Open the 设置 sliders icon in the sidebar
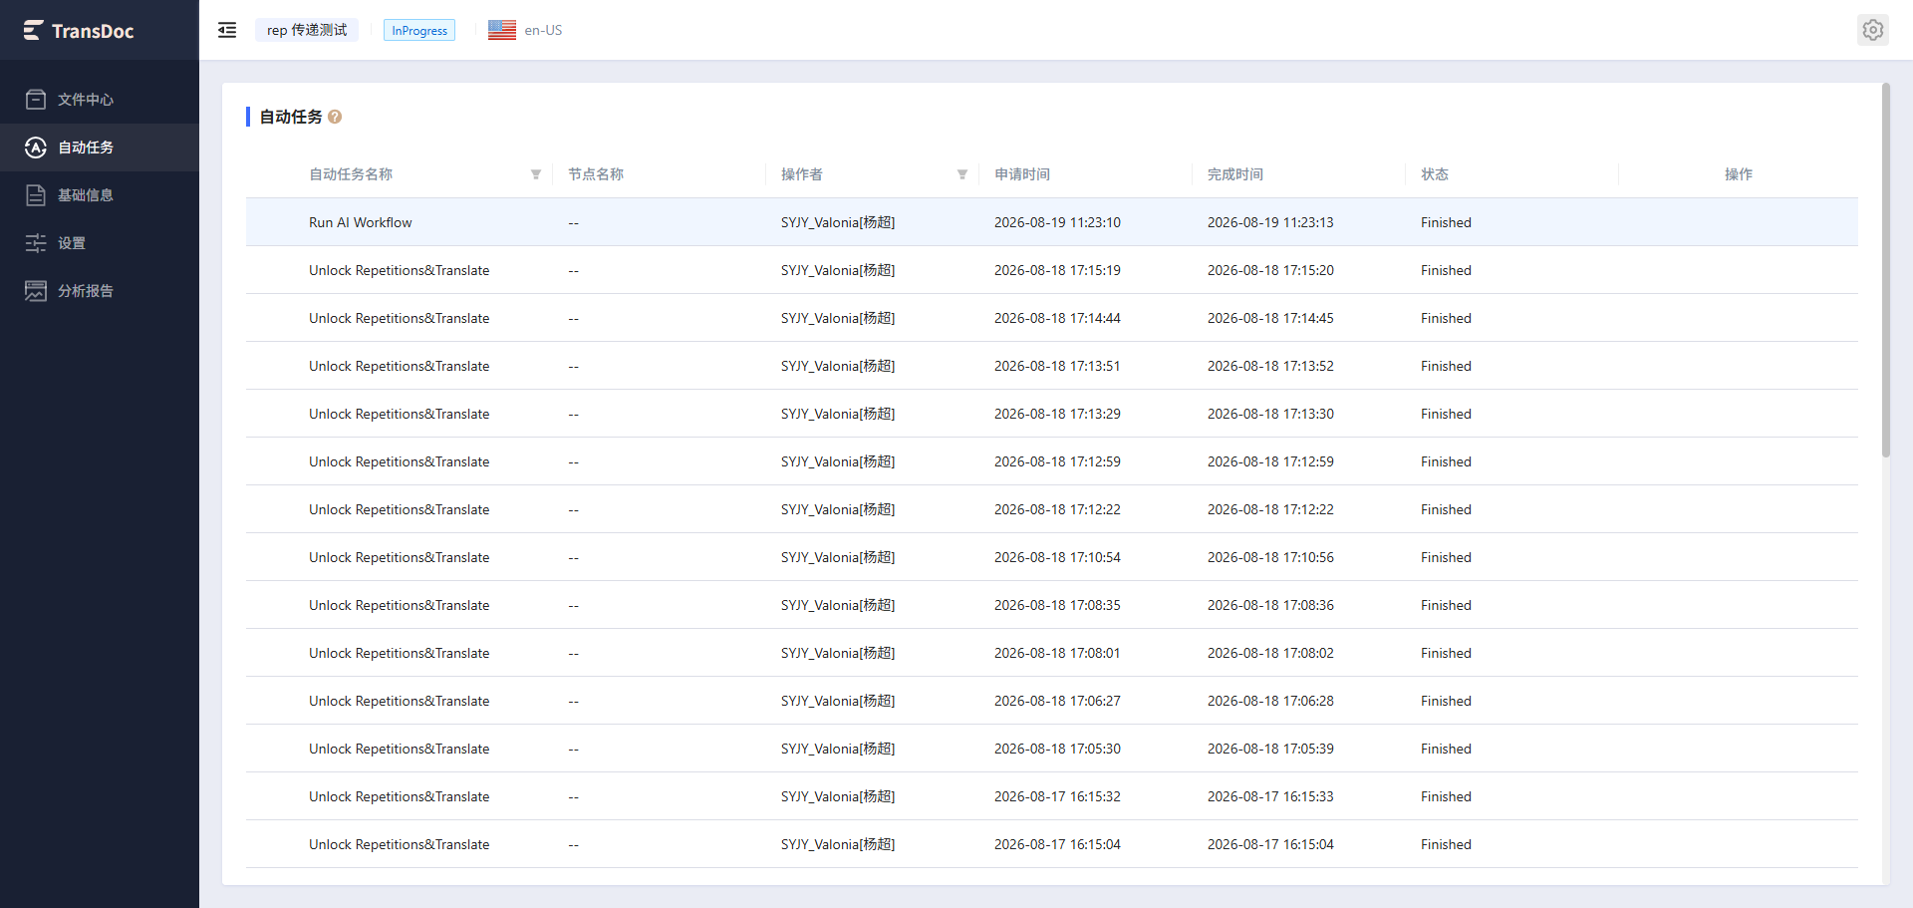Image resolution: width=1913 pixels, height=908 pixels. pyautogui.click(x=36, y=243)
